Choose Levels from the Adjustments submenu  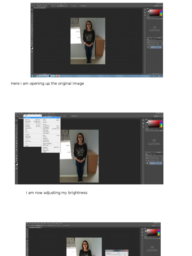click(x=51, y=119)
